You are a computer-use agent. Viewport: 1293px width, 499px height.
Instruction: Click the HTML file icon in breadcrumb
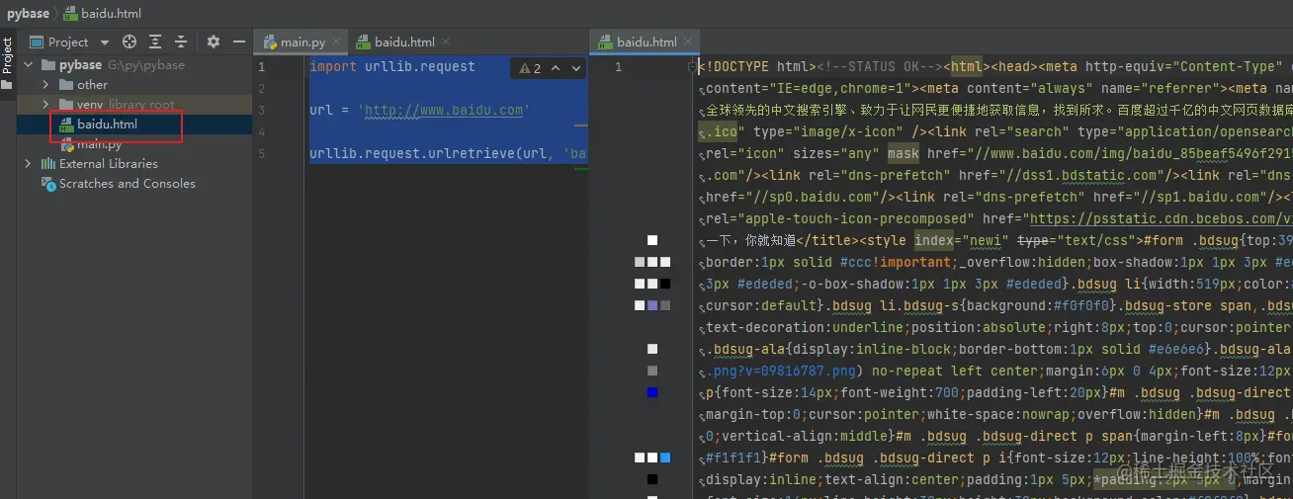pos(71,14)
